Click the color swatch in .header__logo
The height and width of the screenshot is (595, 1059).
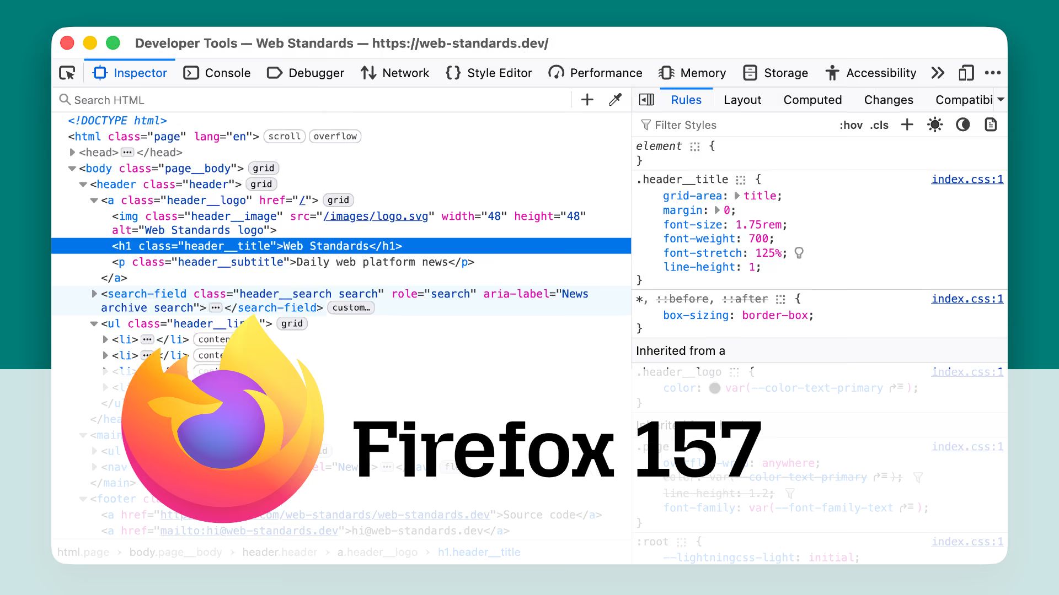tap(715, 388)
